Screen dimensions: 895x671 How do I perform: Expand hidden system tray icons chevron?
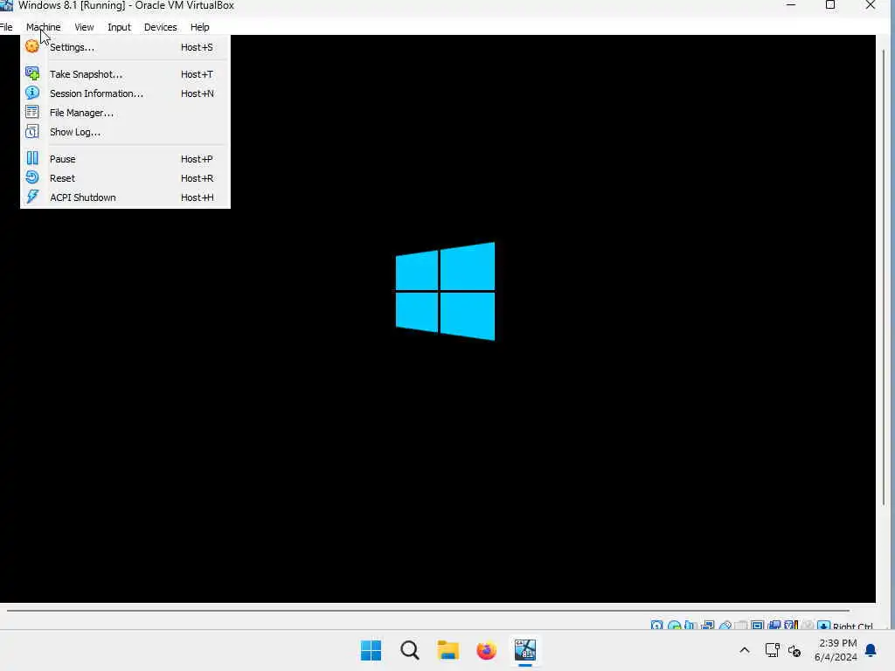[x=745, y=650]
